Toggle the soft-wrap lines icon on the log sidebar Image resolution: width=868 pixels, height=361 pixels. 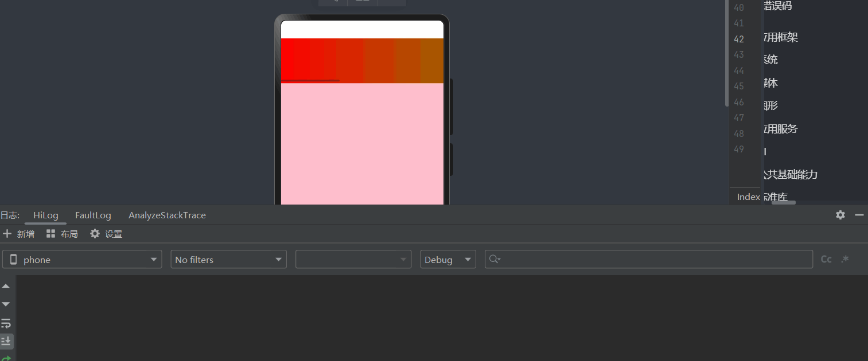click(x=6, y=323)
